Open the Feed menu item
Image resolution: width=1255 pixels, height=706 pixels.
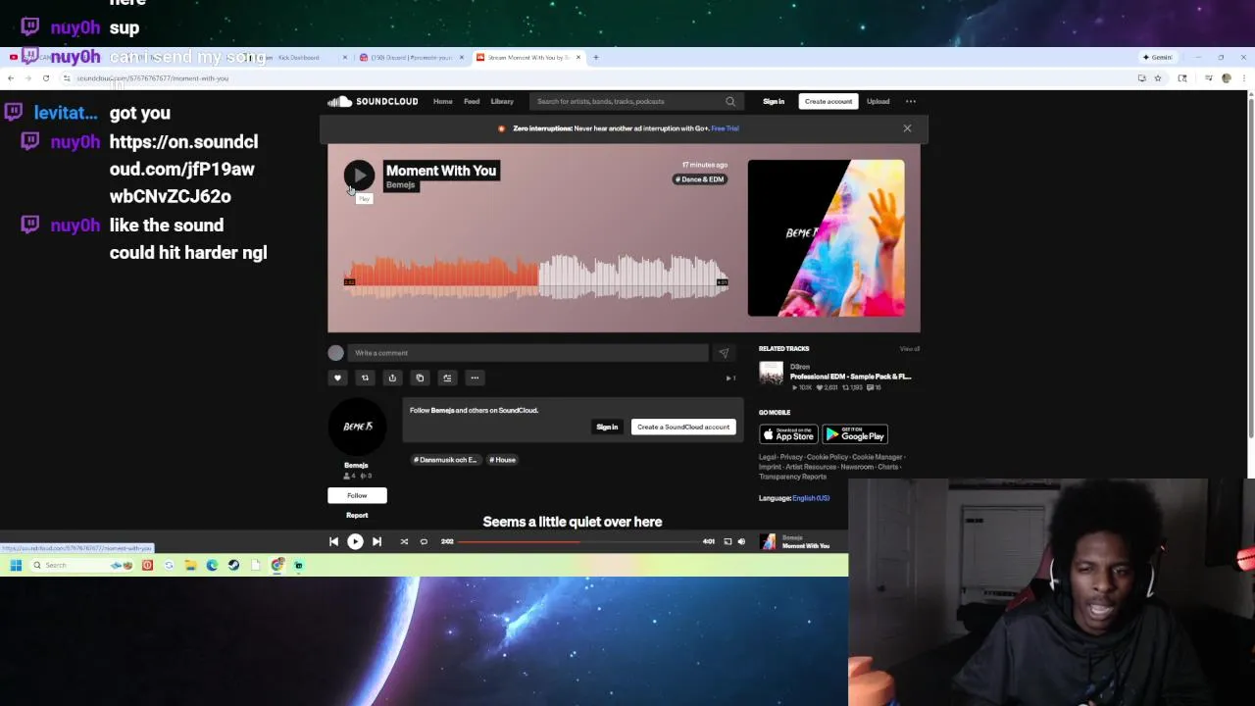[x=472, y=101]
